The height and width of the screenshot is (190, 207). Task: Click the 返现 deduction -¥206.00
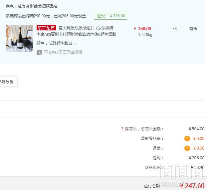click(195, 158)
